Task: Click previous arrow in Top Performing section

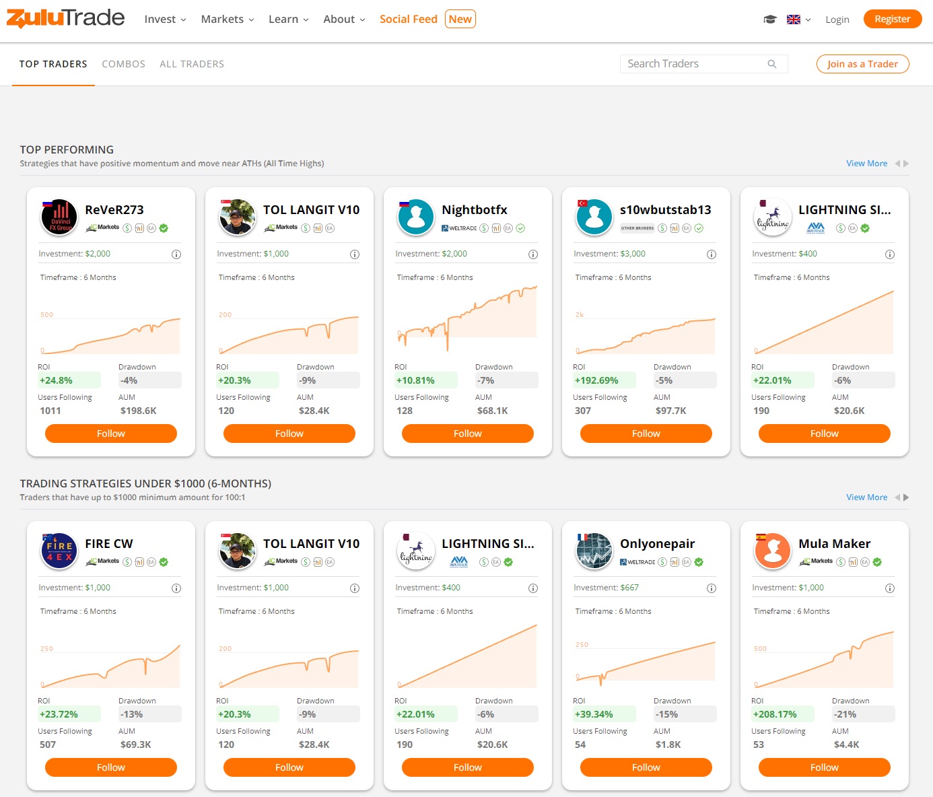Action: pyautogui.click(x=897, y=164)
